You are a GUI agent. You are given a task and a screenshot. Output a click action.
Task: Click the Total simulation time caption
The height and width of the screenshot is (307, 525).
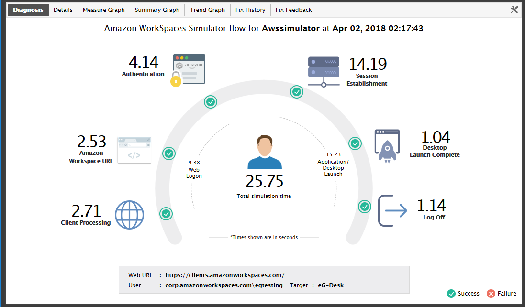point(264,196)
